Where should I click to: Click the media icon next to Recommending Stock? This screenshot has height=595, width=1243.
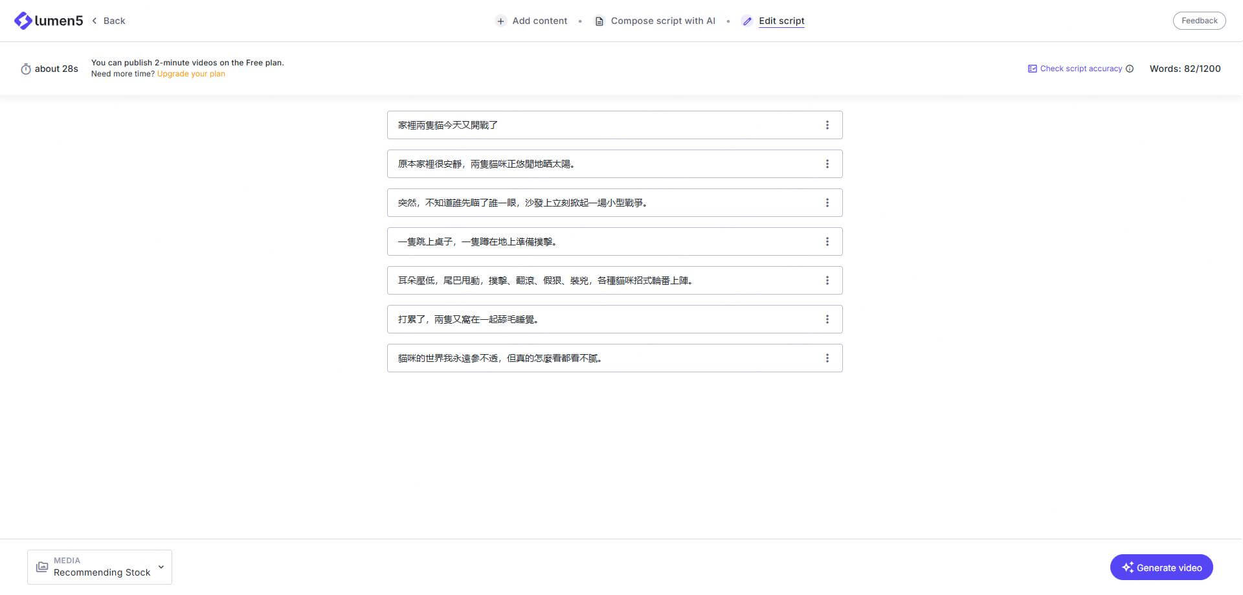pyautogui.click(x=41, y=567)
